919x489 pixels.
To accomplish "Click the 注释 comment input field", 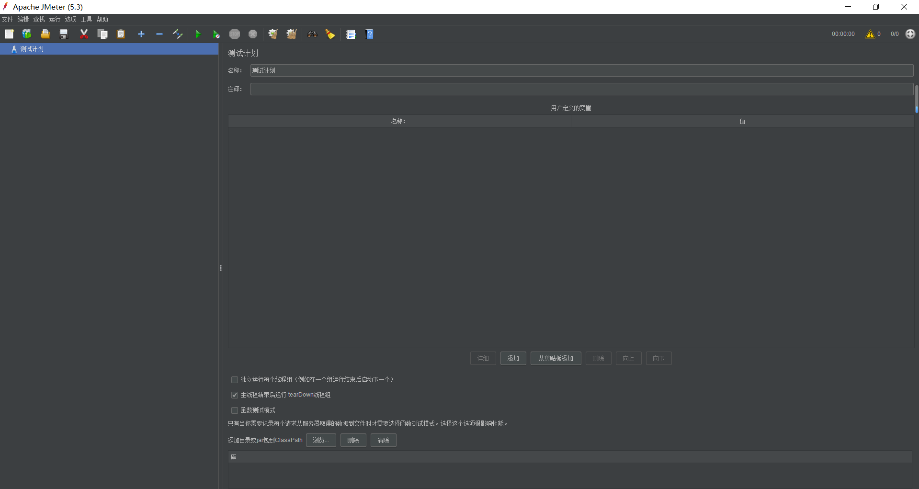I will pos(582,89).
